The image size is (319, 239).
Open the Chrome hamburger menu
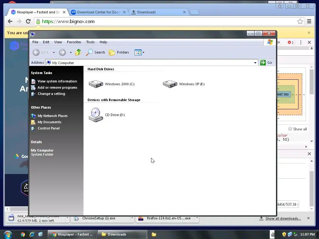309,21
